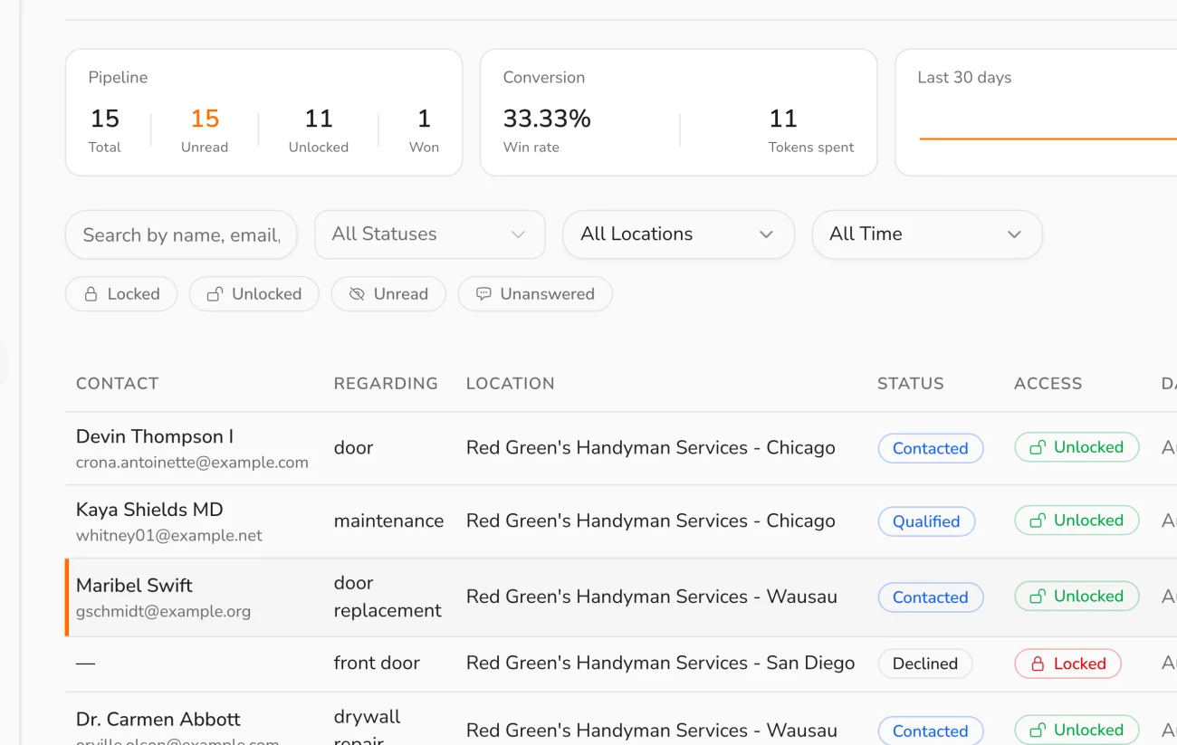Click the REGARDING column header
This screenshot has width=1177, height=745.
point(386,384)
